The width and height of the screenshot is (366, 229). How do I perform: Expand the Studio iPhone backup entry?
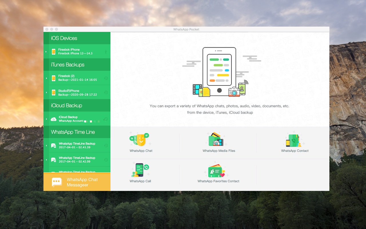pyautogui.click(x=46, y=92)
